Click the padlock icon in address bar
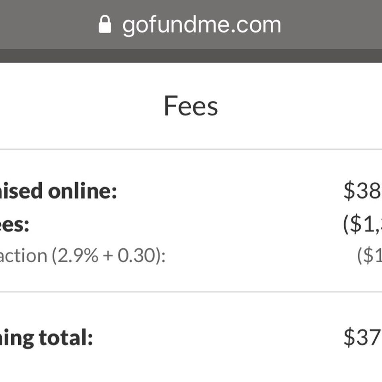The width and height of the screenshot is (382, 382). pos(105,24)
